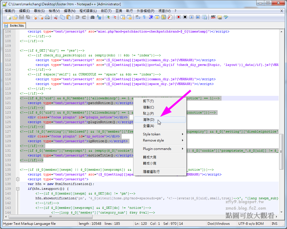This screenshot has width=287, height=229.
Task: Open the 編碼(N) menu
Action: pos(70,11)
